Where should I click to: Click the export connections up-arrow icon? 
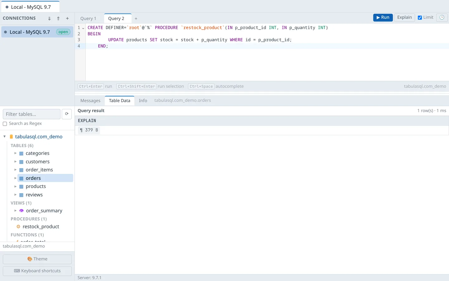coord(58,18)
